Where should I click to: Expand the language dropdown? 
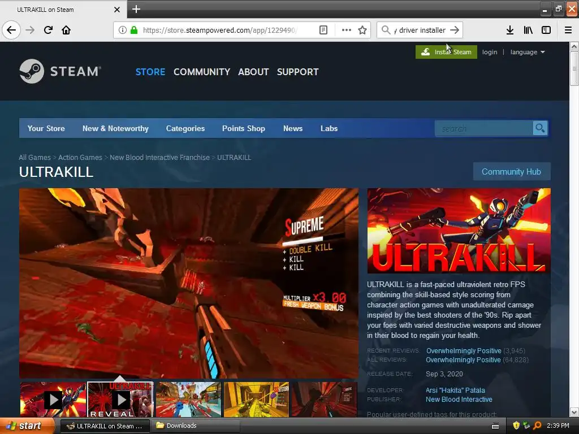tap(528, 52)
